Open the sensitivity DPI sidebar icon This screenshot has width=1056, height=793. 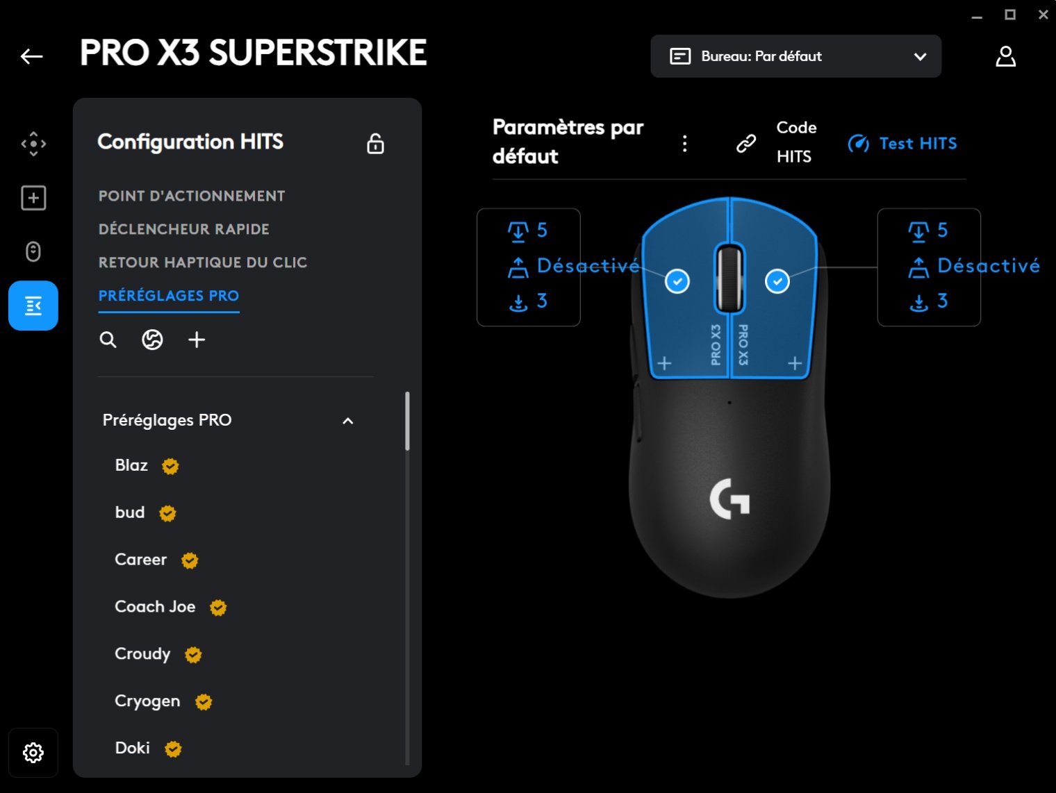tap(33, 144)
